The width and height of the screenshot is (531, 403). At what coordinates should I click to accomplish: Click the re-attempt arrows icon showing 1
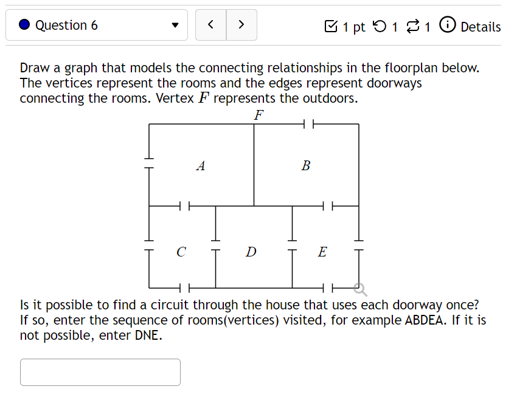[414, 27]
